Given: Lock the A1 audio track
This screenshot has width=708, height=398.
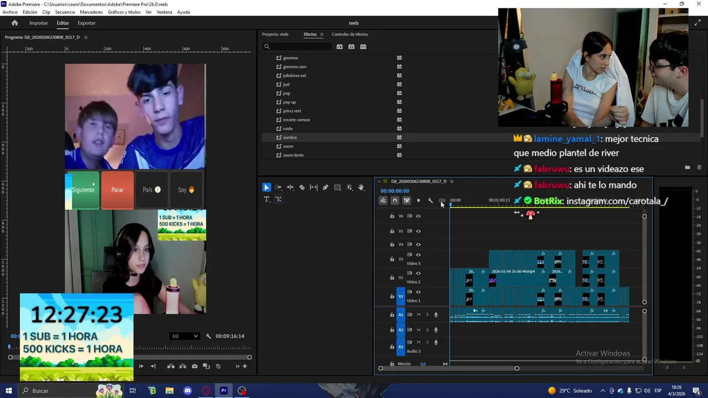Looking at the screenshot, I should pos(392,315).
